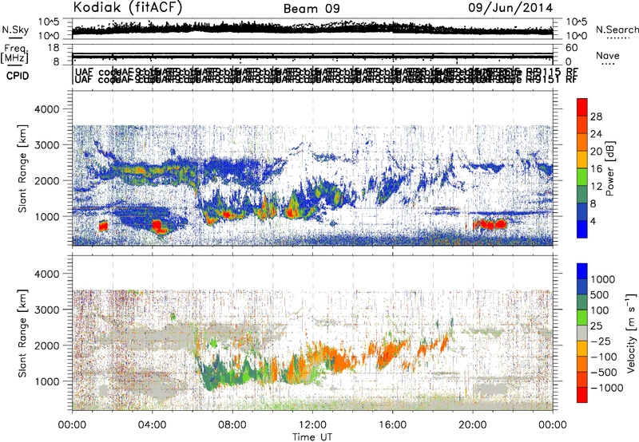Image resolution: width=639 pixels, height=442 pixels.
Task: Pick the orange −100 to −500 velocity segment
Action: tap(582, 364)
